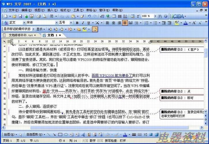Click the horizontal scrollbar thumb
The height and width of the screenshot is (144, 209).
click(x=110, y=128)
